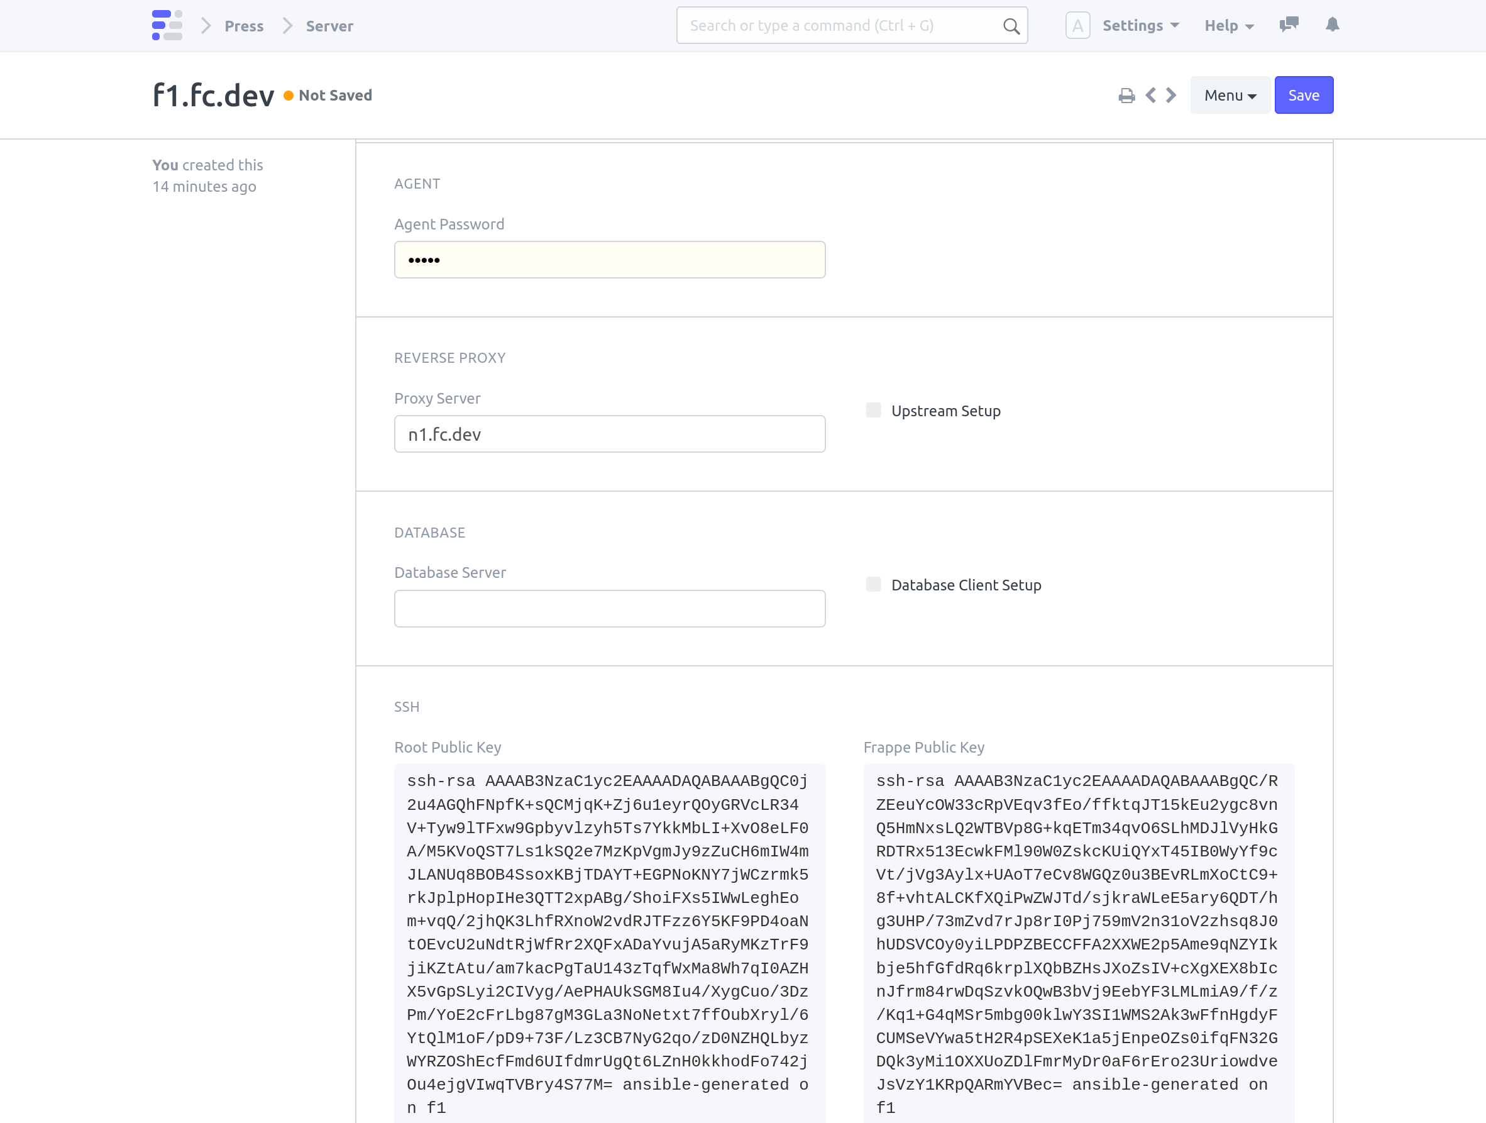This screenshot has height=1123, width=1486.
Task: Enable the Upstream Setup checkbox
Action: click(x=873, y=409)
